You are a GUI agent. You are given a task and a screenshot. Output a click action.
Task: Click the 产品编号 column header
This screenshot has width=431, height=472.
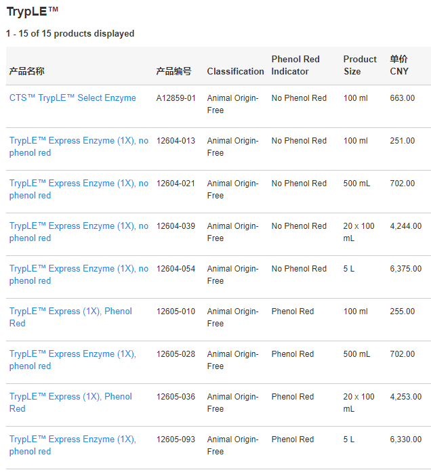click(173, 71)
